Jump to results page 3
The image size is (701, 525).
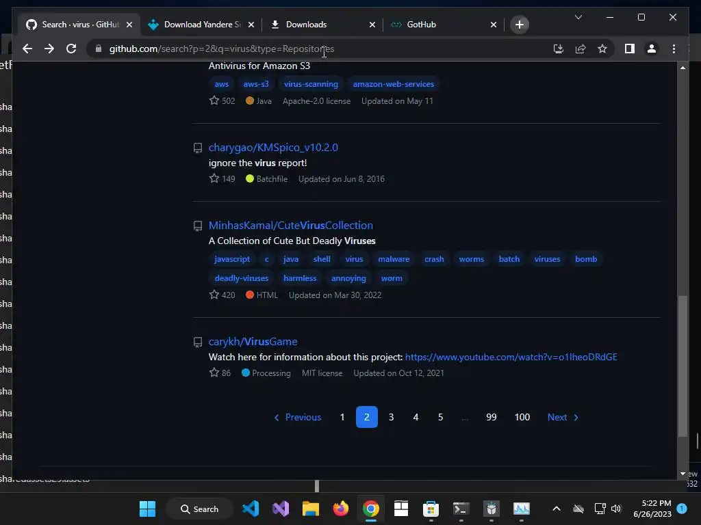pyautogui.click(x=391, y=417)
